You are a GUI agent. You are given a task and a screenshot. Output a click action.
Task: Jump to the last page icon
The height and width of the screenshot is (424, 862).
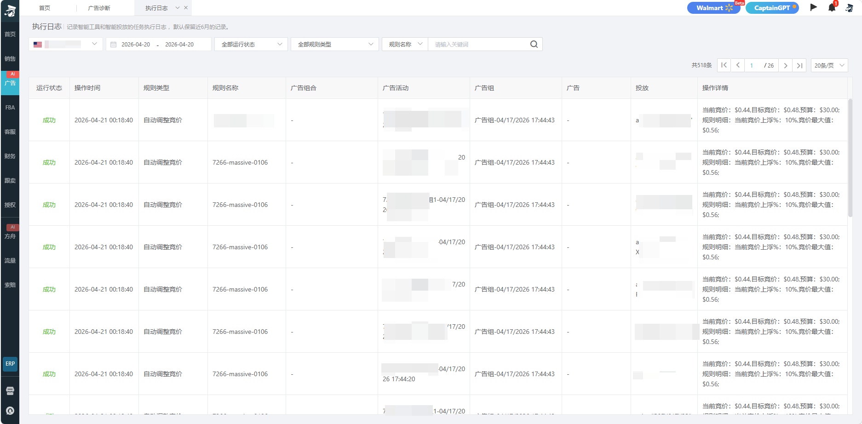800,65
